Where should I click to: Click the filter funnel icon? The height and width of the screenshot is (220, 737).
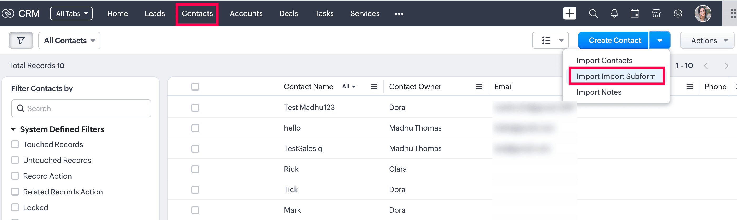(21, 40)
